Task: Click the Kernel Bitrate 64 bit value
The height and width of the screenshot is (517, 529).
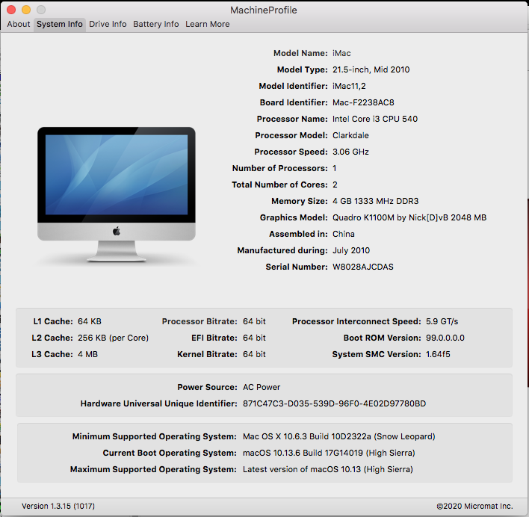Action: point(254,354)
